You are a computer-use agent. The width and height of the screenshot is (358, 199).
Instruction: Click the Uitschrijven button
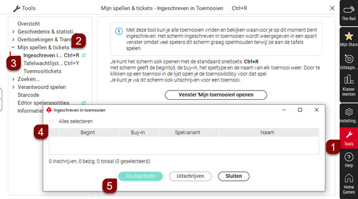(190, 176)
